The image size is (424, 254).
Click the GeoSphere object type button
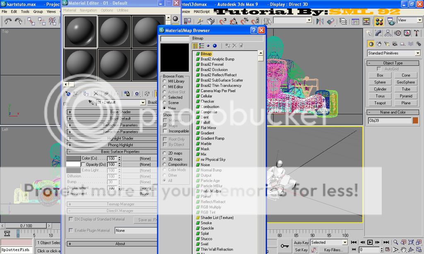[x=406, y=82]
